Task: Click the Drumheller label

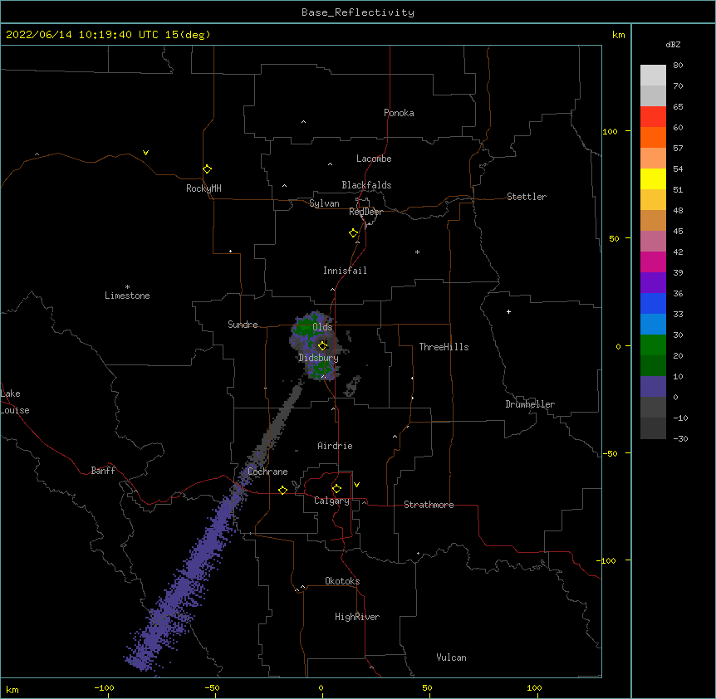Action: pos(530,404)
